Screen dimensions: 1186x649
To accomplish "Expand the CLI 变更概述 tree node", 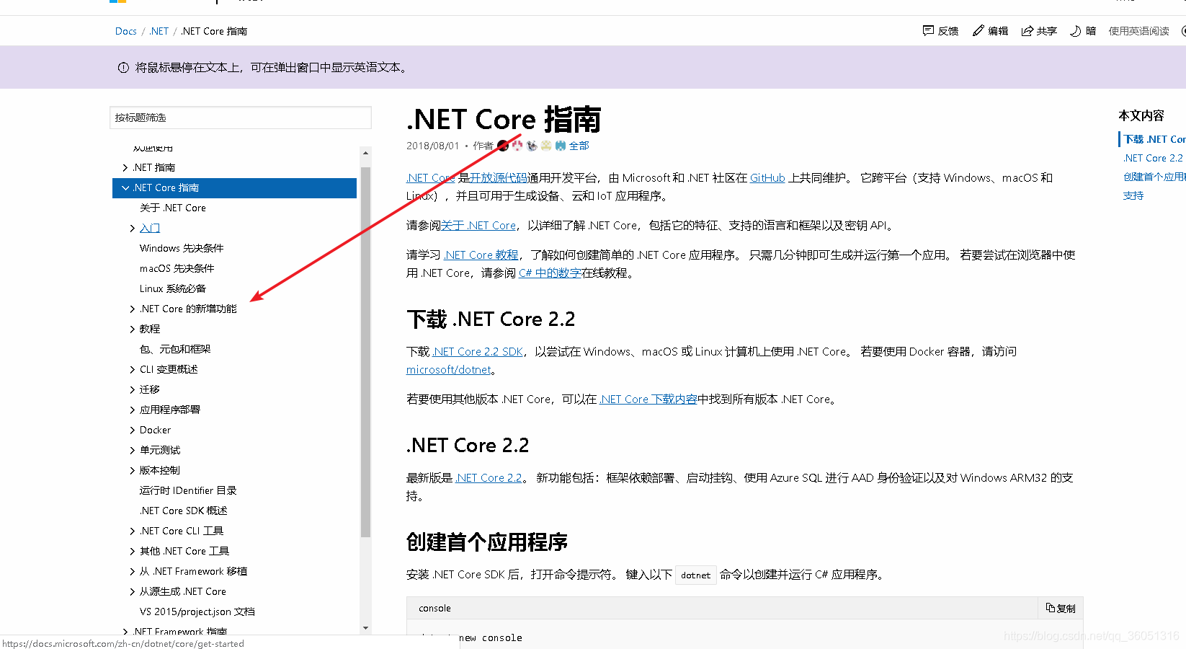I will click(133, 369).
